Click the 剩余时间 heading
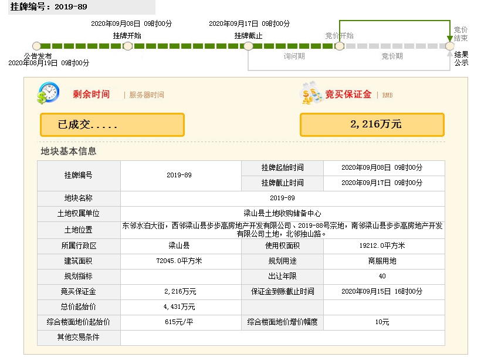Image resolution: width=491 pixels, height=357 pixels. tap(92, 94)
